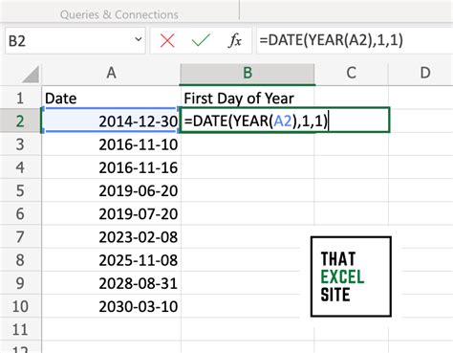The image size is (453, 353).
Task: Select cell with date 2028-08-31
Action: click(111, 283)
